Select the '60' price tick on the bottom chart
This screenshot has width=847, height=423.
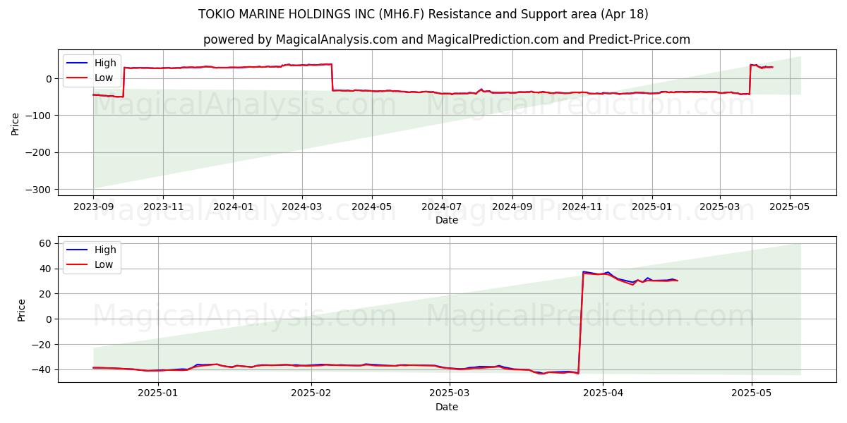coord(47,243)
